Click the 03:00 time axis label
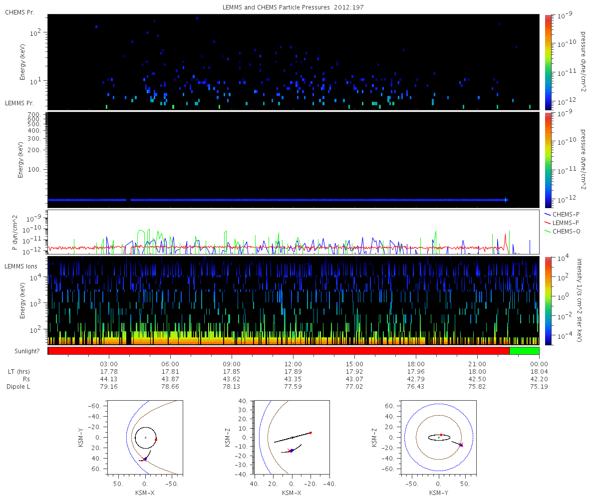599x499 pixels. 109,364
